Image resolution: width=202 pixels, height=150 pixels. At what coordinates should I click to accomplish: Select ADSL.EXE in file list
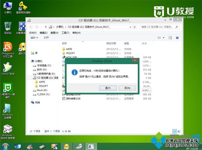coord(70,57)
